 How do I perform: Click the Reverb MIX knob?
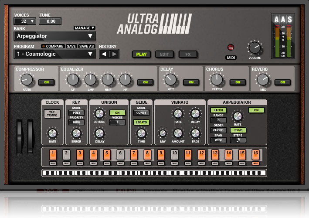click(263, 80)
